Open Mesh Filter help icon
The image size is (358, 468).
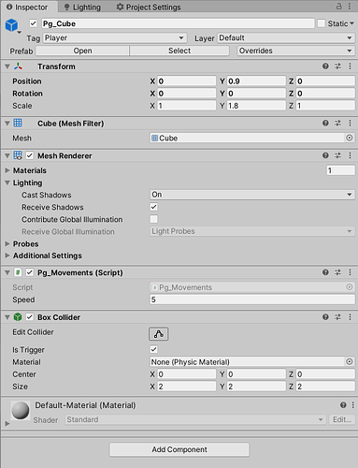pos(325,123)
